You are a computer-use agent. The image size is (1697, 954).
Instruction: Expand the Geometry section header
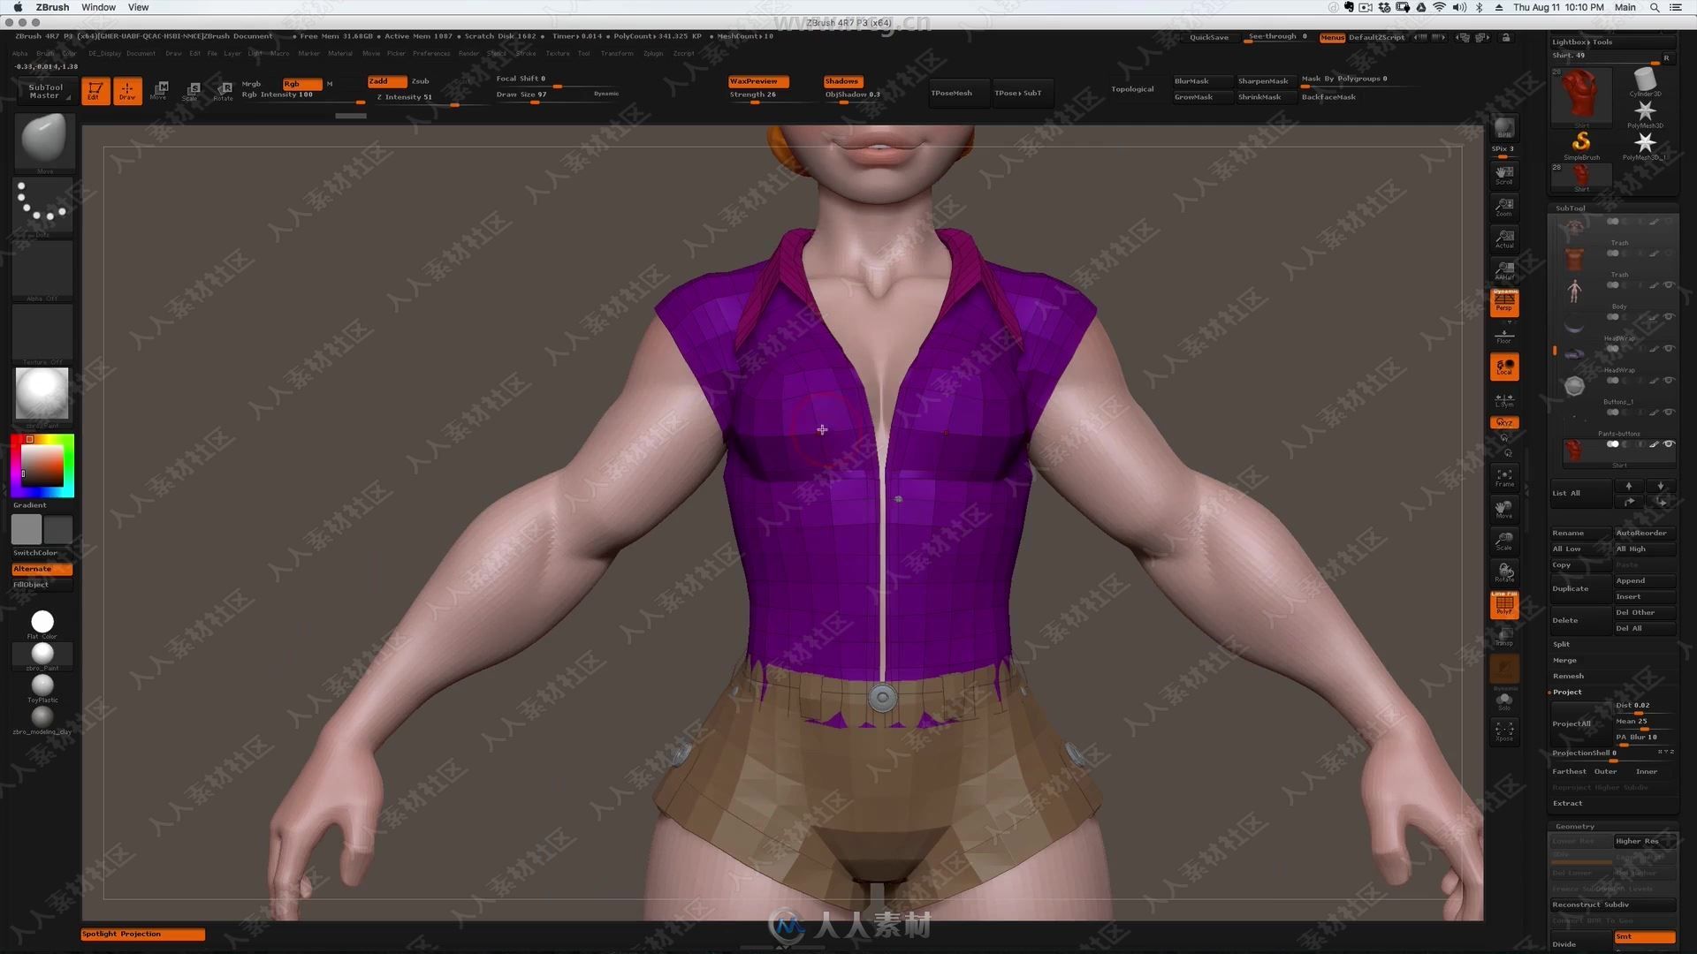1575,827
